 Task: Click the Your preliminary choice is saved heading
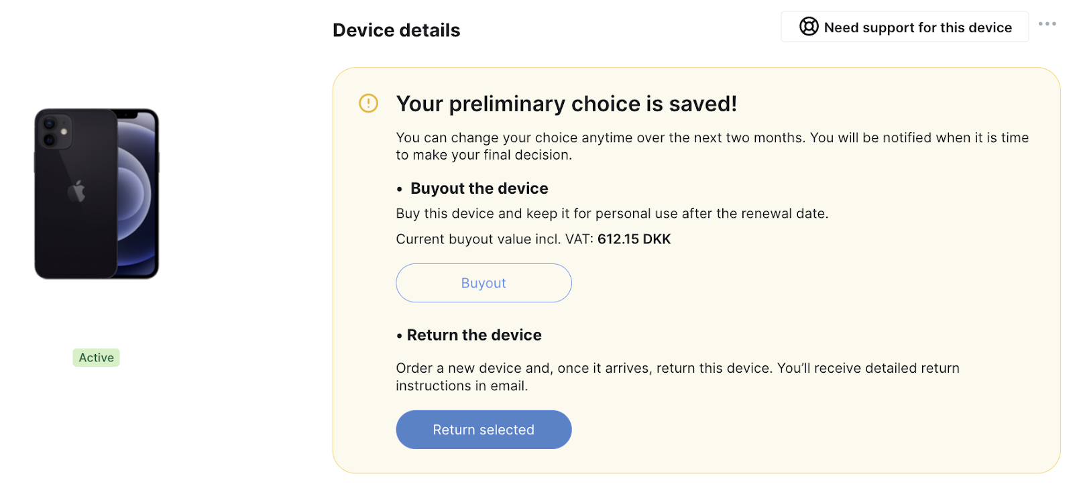(x=567, y=104)
